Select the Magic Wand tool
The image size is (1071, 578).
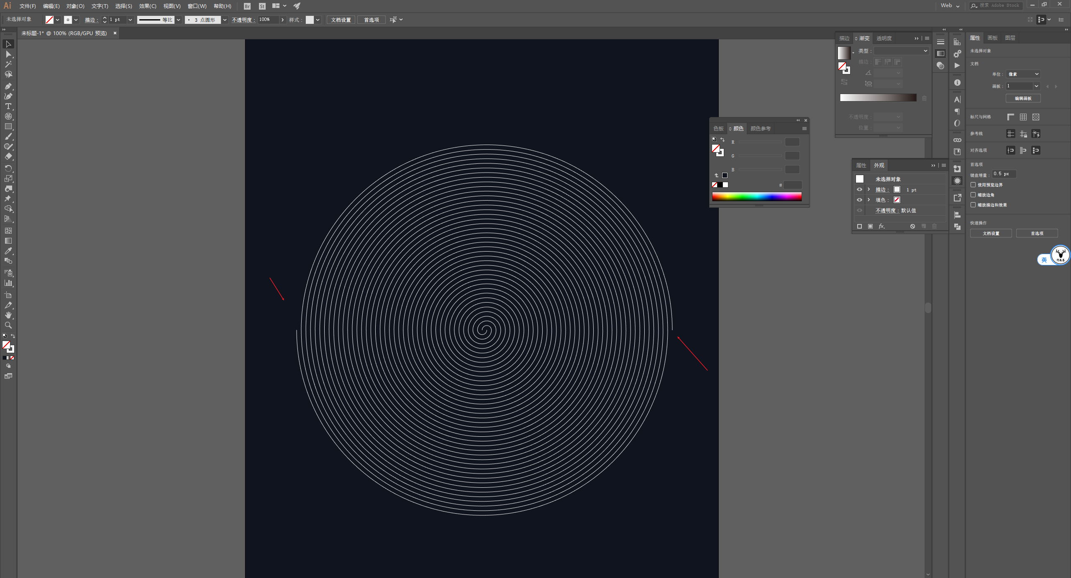[x=8, y=64]
